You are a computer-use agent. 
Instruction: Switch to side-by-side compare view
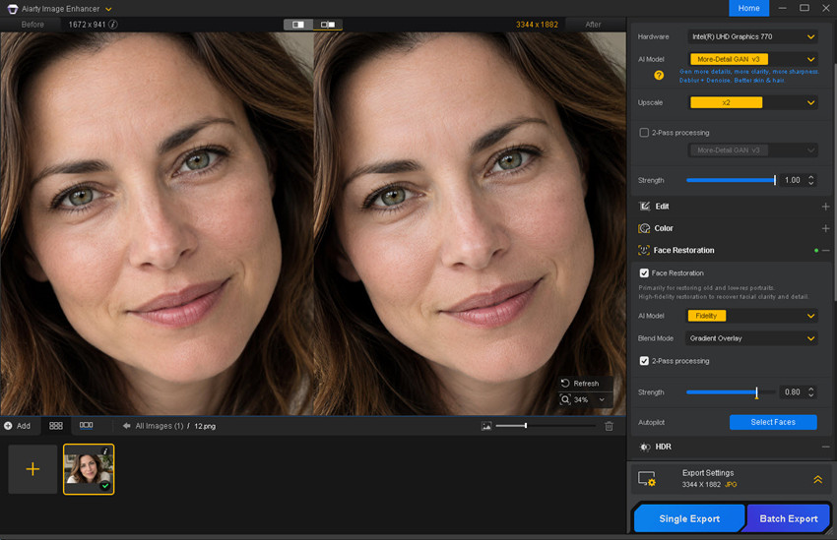coord(297,25)
